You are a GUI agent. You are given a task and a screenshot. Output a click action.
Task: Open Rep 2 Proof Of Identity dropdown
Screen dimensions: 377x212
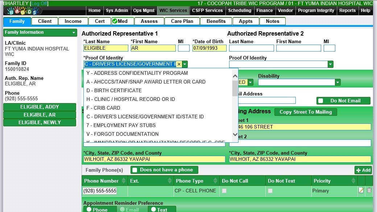click(x=330, y=64)
